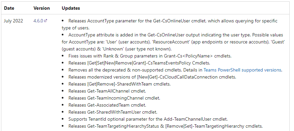Screen dimensions: 294x131
Task: Click 'Releases Get-SharedWithTeamUser cmdlet' line
Action: (113, 112)
